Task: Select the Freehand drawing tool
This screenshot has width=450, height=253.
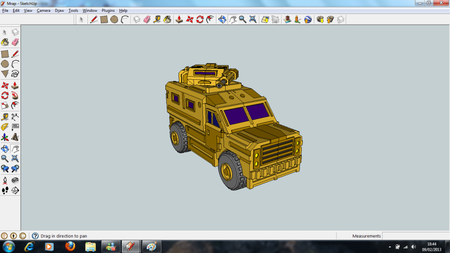Action: coord(15,74)
